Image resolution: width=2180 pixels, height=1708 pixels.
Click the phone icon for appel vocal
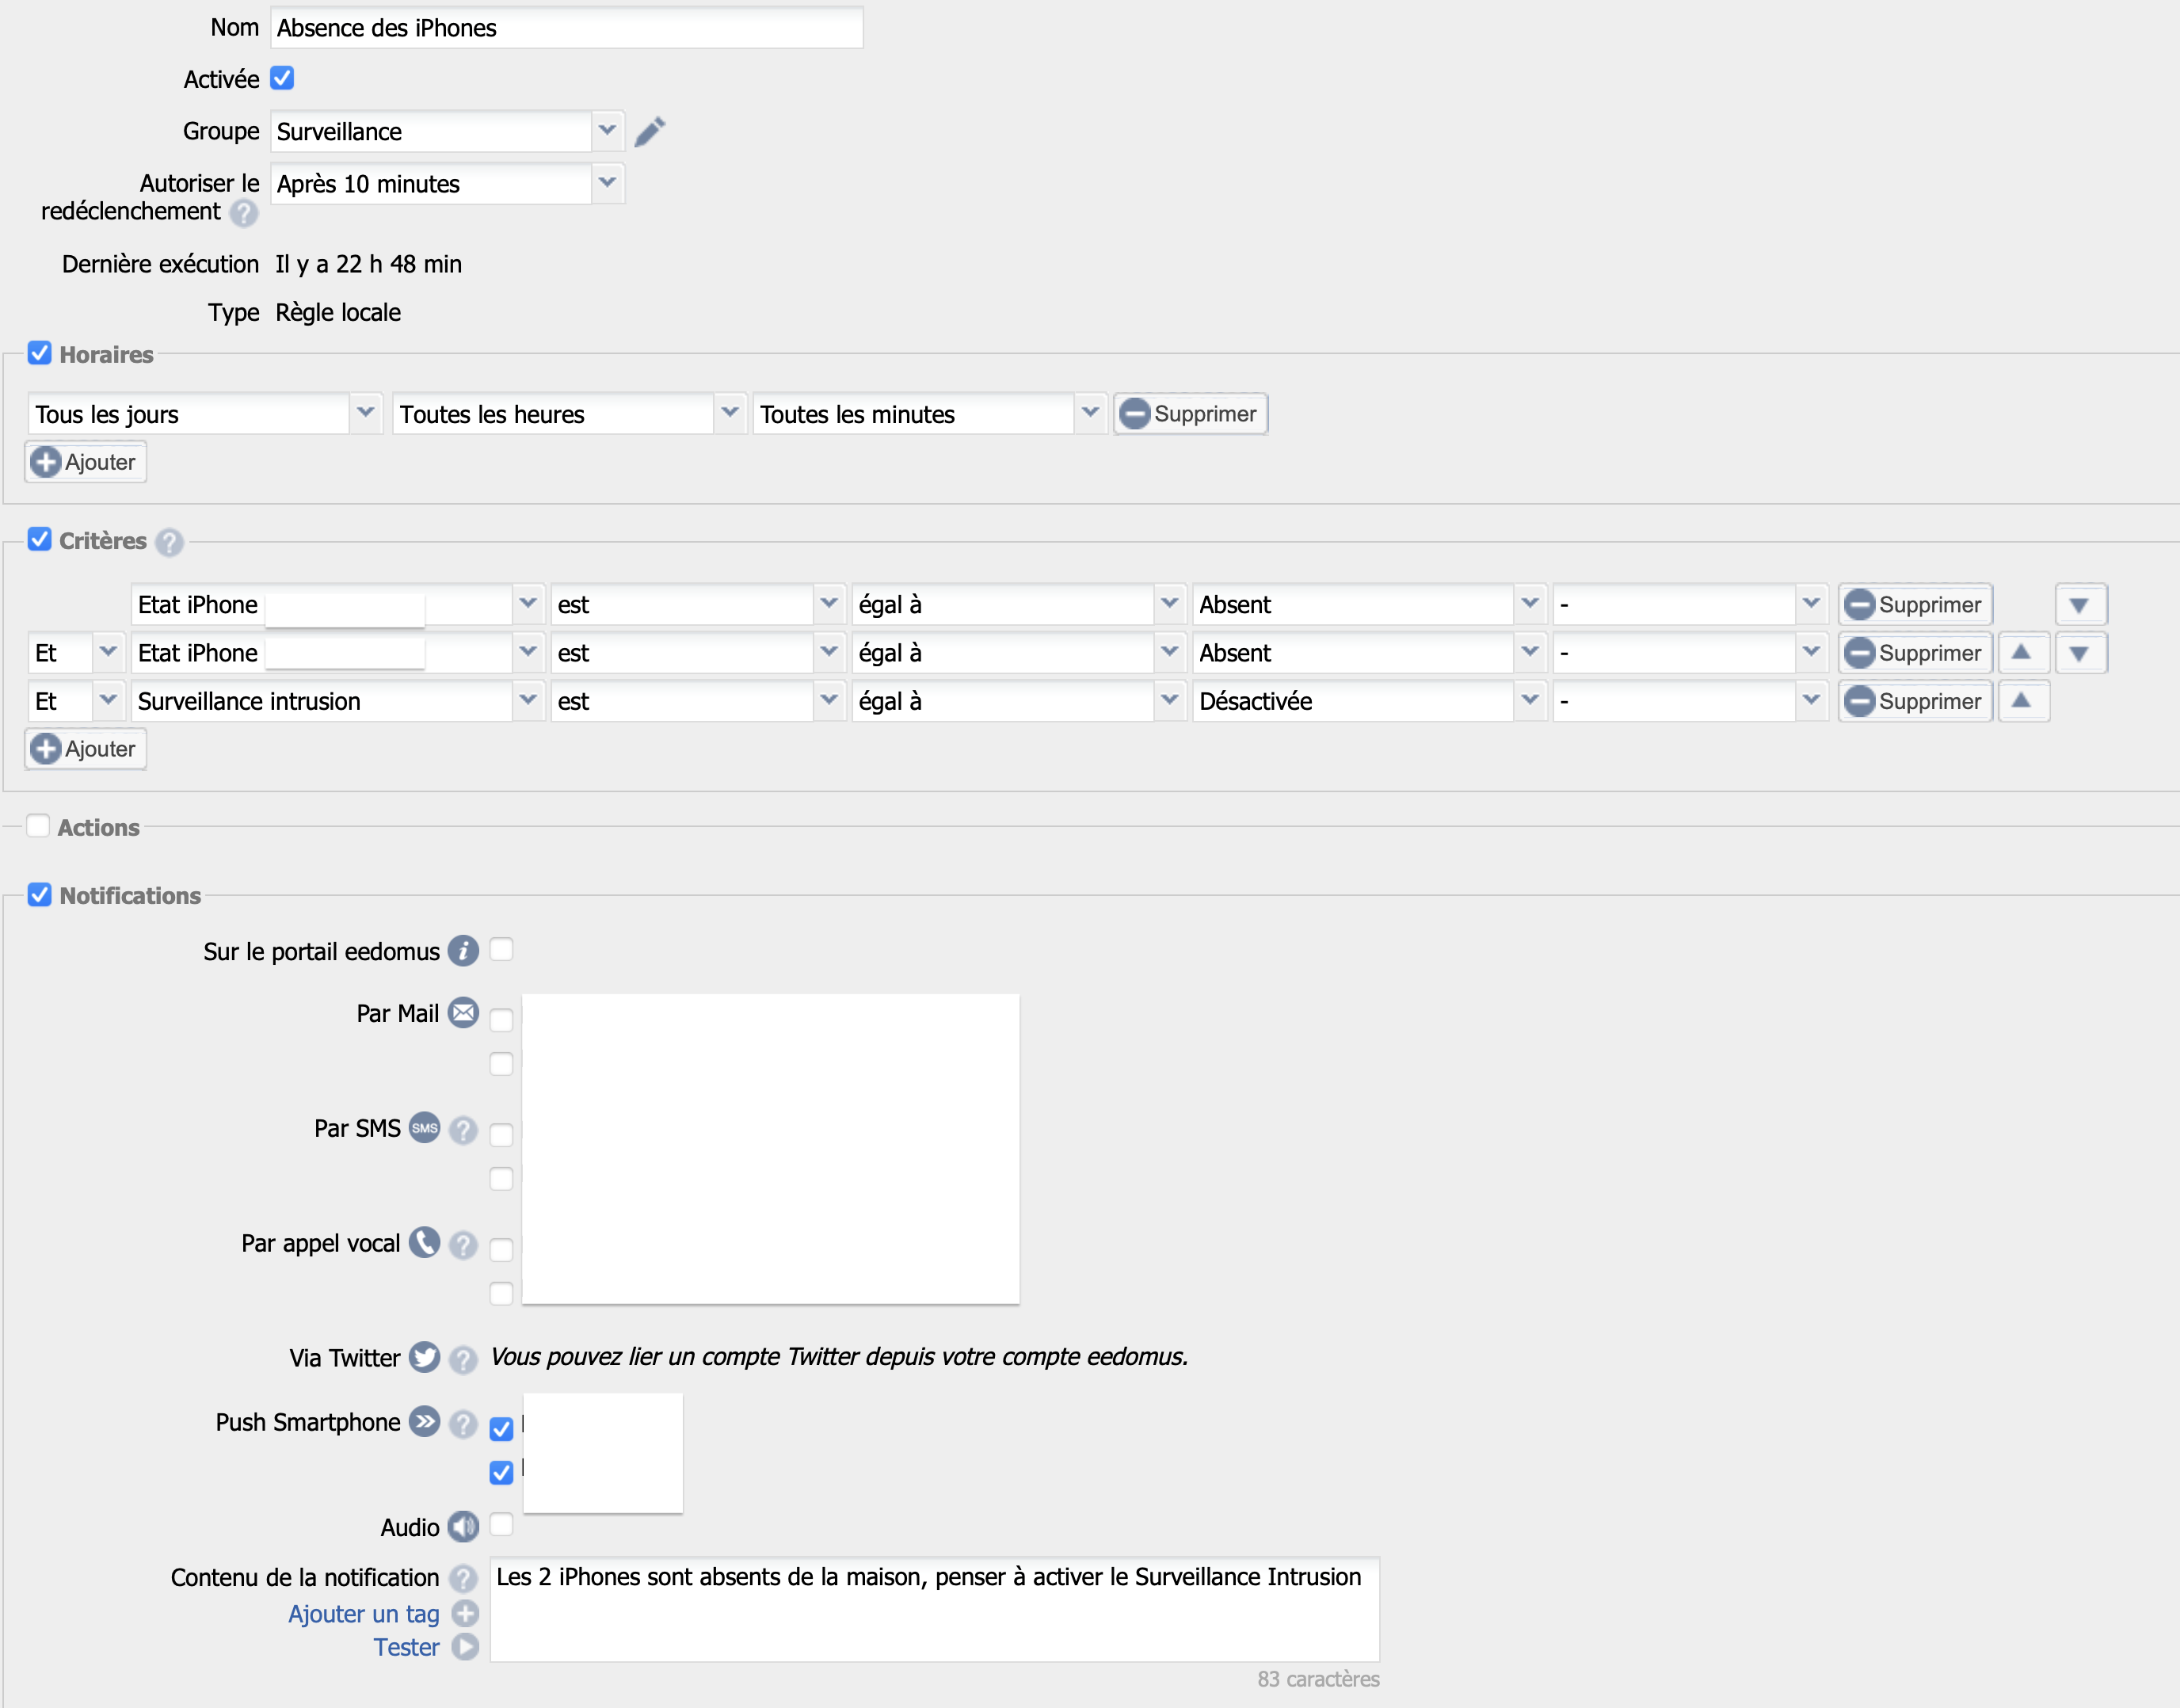point(424,1243)
